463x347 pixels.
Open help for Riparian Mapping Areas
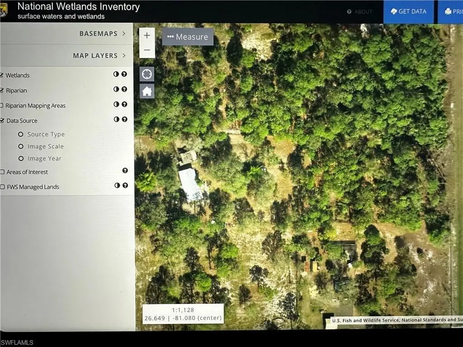[x=124, y=104]
